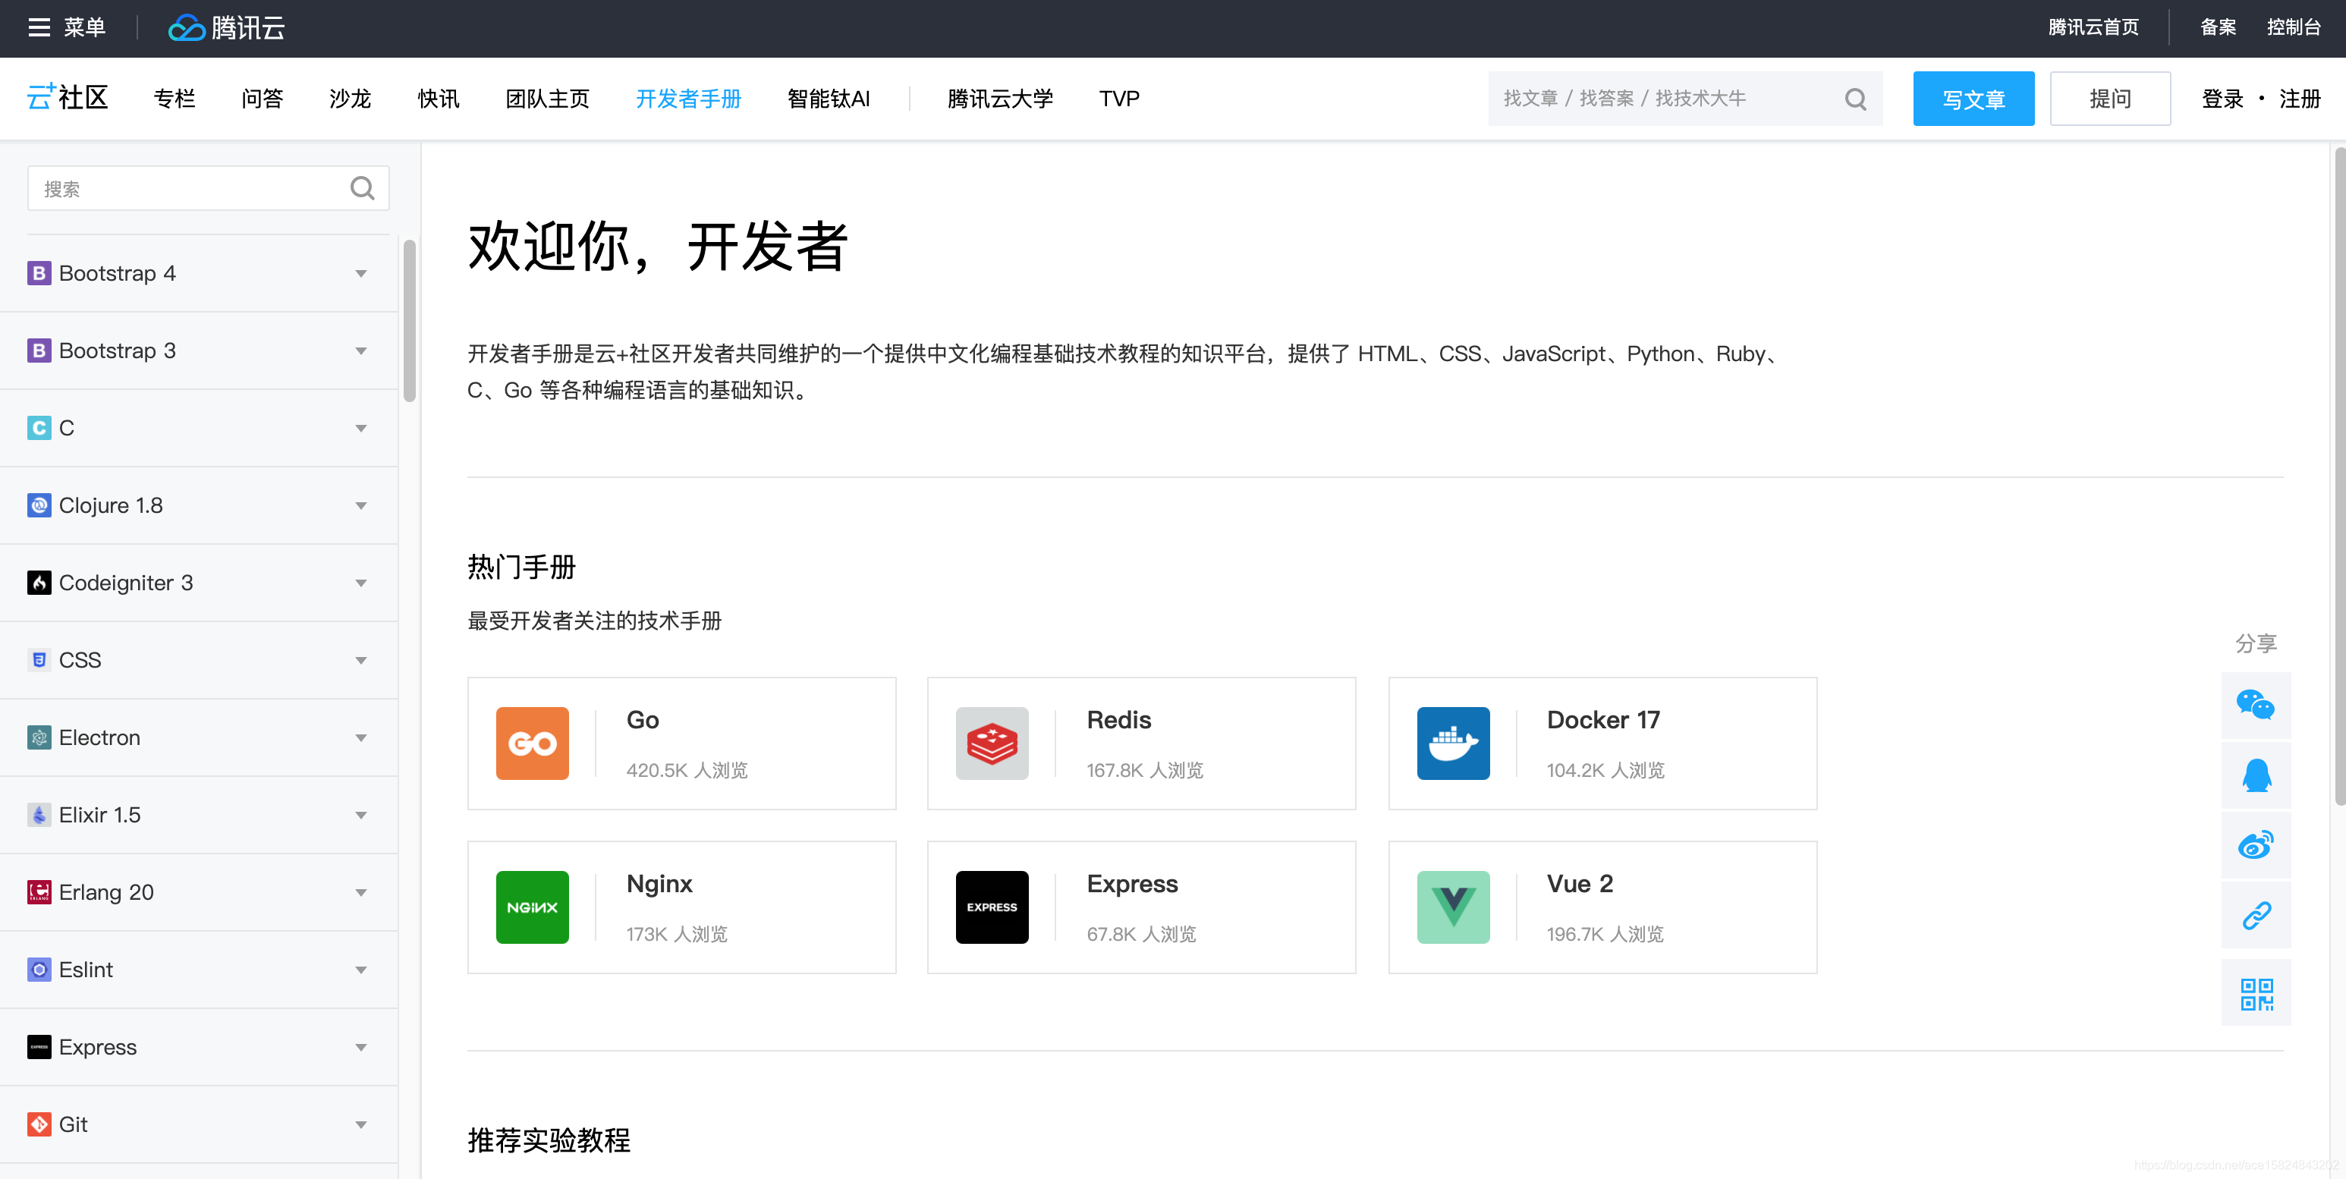This screenshot has width=2346, height=1179.
Task: Focus the sidebar 搜索 input field
Action: coord(209,187)
